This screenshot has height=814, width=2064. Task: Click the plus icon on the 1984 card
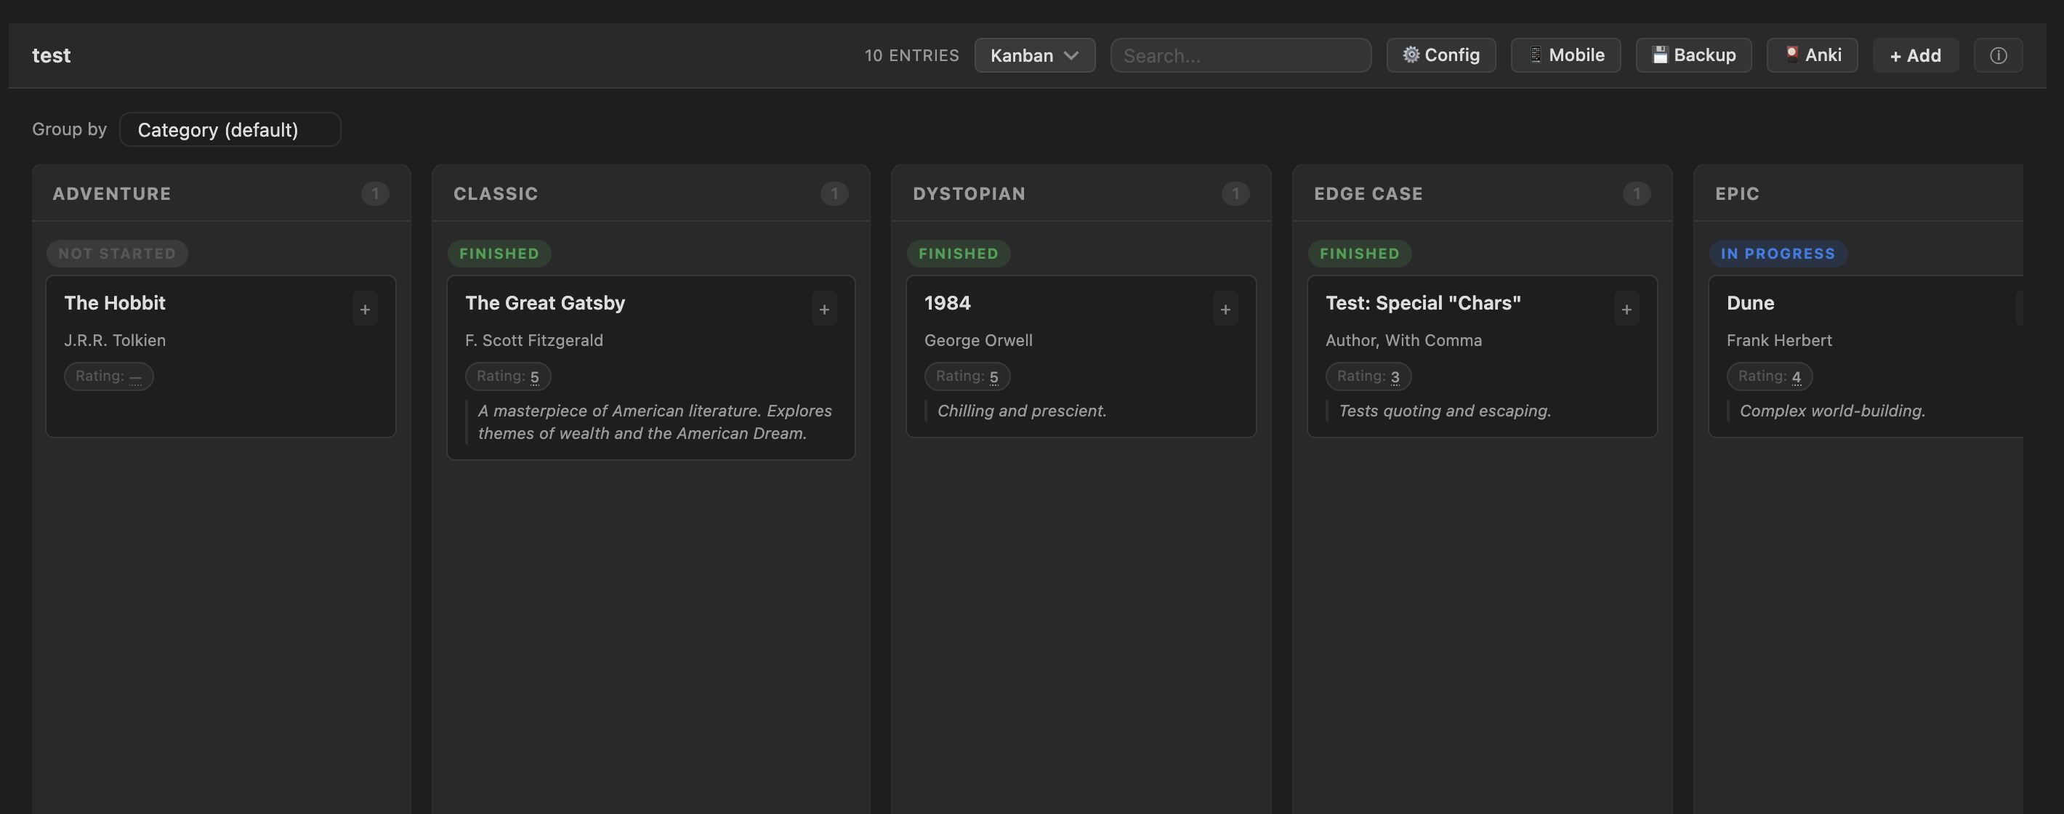(x=1225, y=310)
